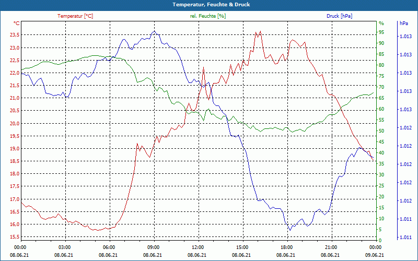The height and width of the screenshot is (261, 418).
Task: Select the red 'Temperatur [°C]' legend label
Action: 75,16
